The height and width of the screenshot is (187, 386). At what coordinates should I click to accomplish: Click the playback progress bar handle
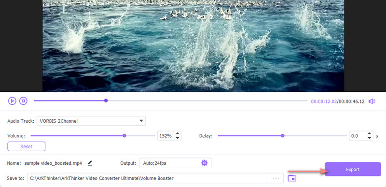[106, 101]
